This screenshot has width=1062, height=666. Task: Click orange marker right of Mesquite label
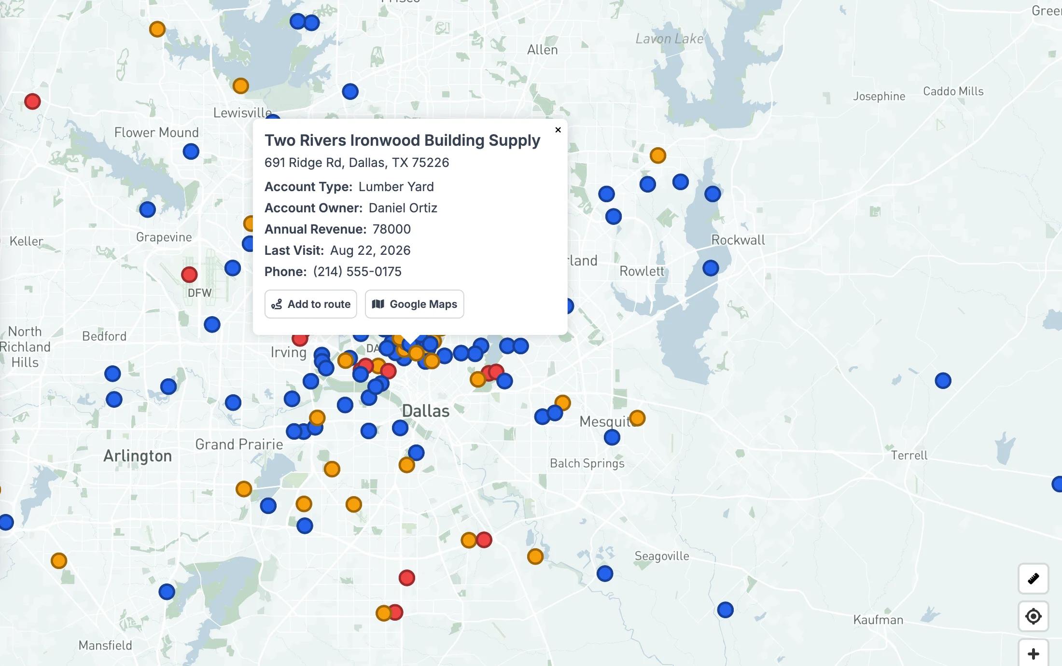tap(637, 418)
